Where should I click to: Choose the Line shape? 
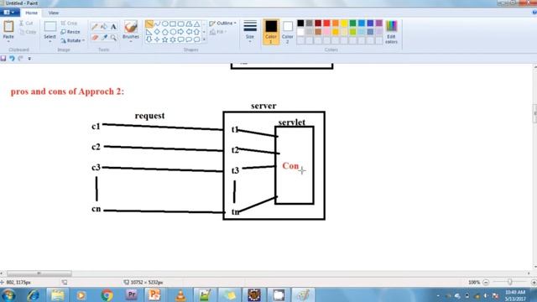click(149, 24)
